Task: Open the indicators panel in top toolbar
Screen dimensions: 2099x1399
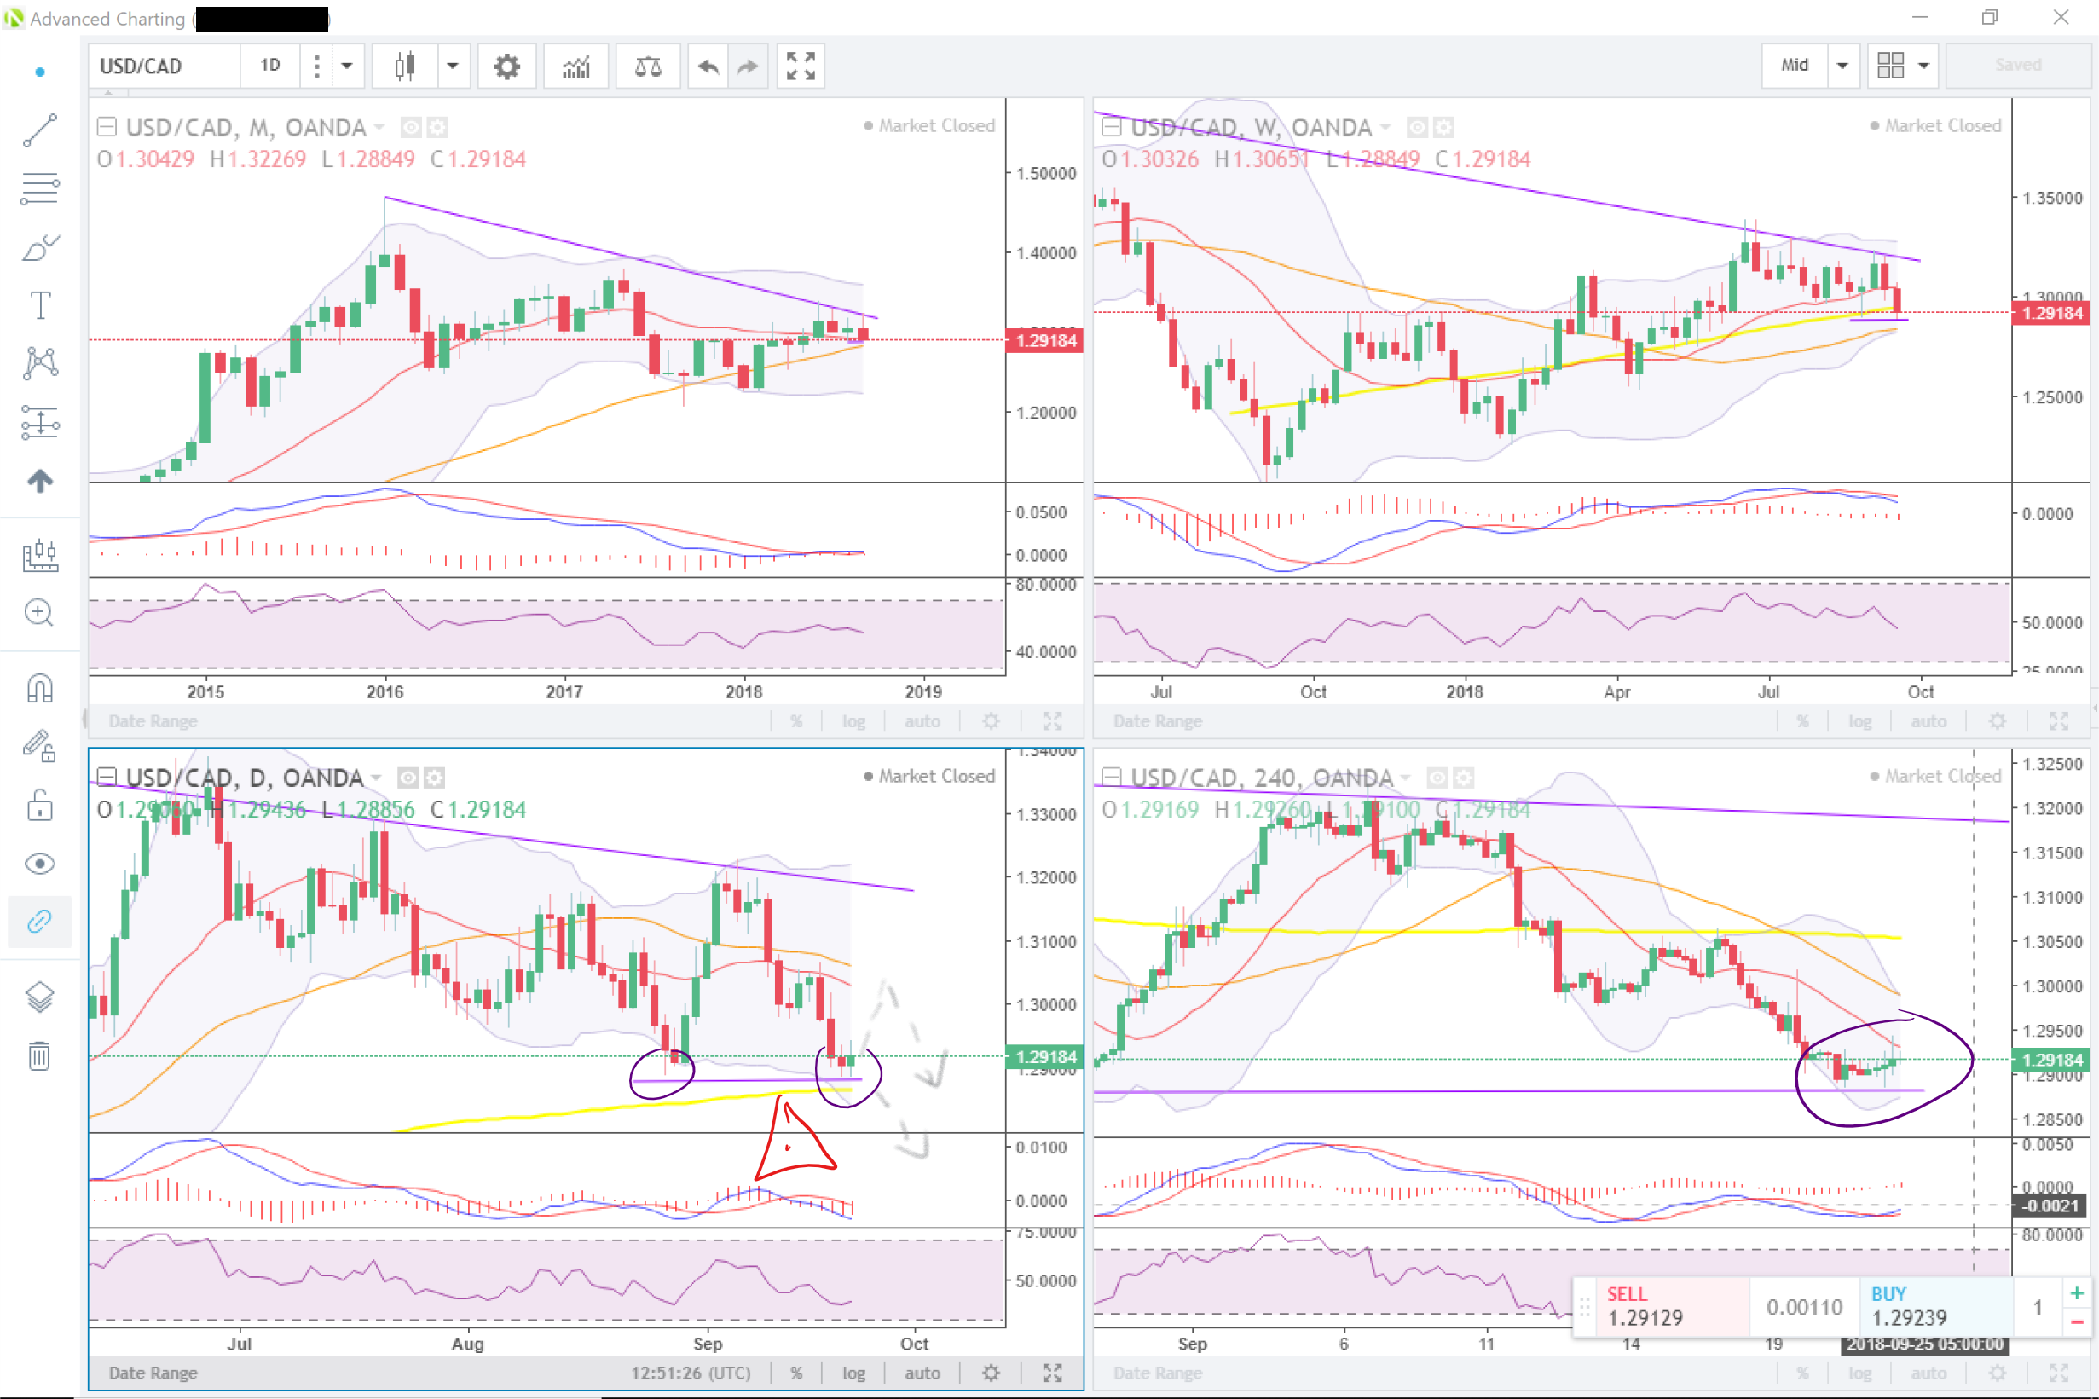Action: (576, 66)
